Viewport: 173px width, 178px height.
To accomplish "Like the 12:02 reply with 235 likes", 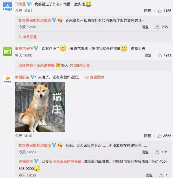I will [157, 27].
